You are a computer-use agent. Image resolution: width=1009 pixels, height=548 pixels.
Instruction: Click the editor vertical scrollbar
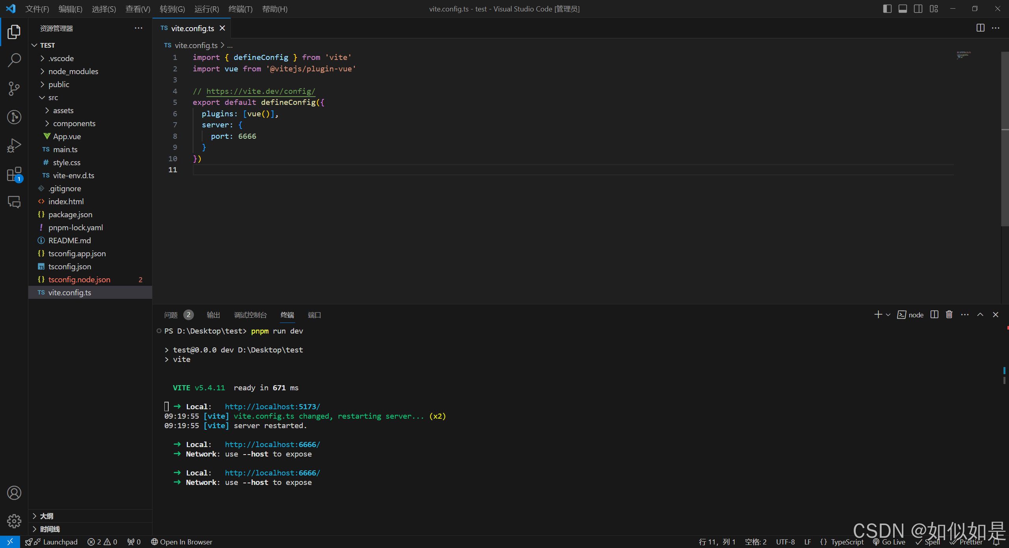click(x=1005, y=138)
